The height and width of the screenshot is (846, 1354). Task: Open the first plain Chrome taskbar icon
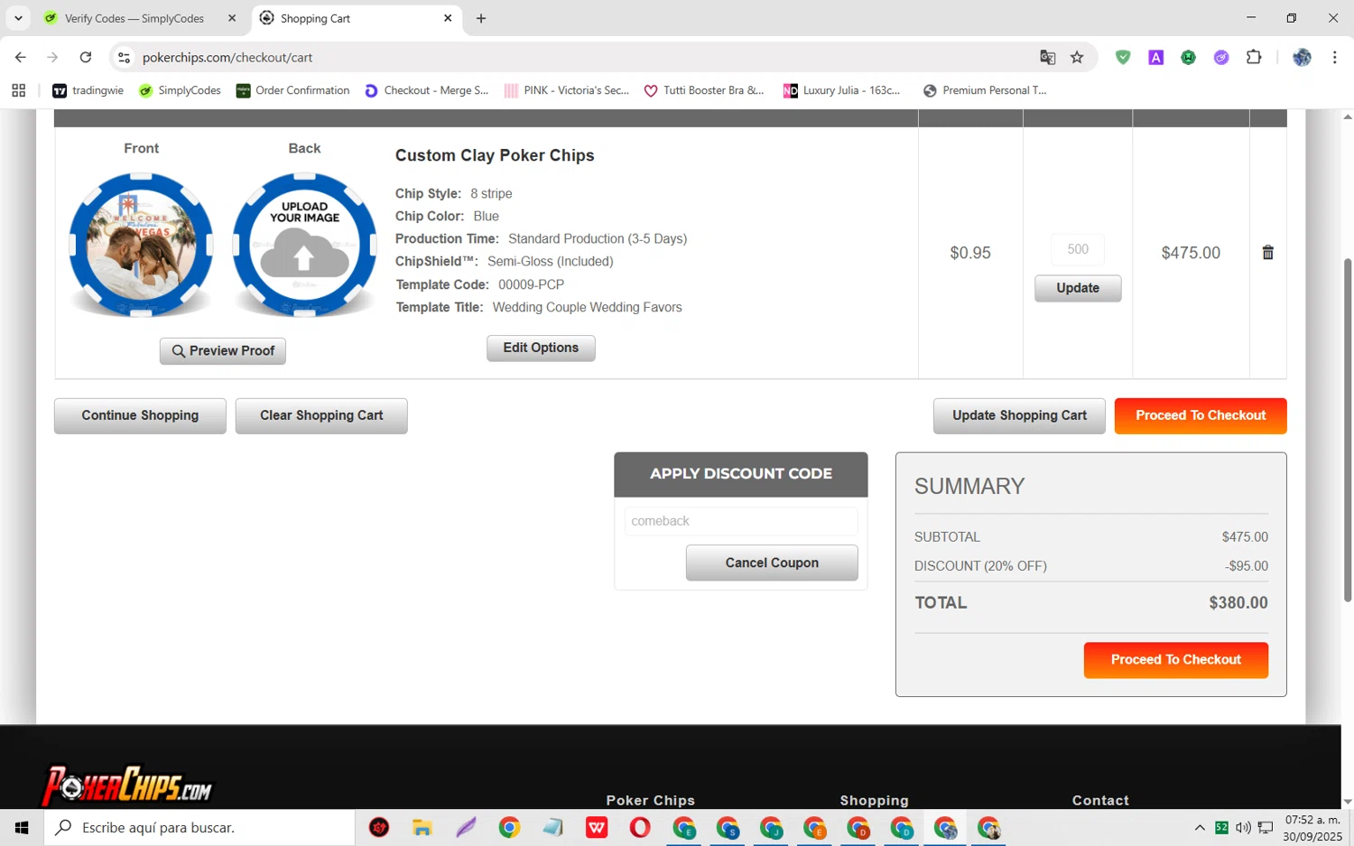509,828
